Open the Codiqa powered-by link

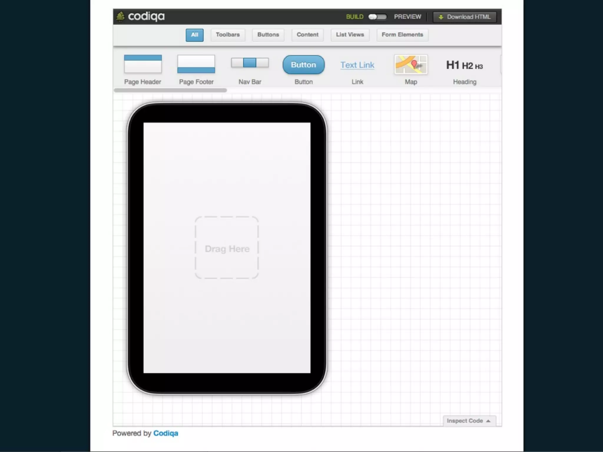tap(165, 433)
